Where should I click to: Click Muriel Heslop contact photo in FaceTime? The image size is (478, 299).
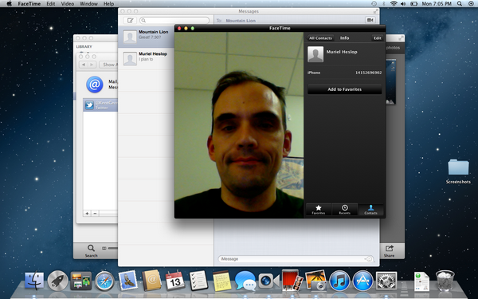[315, 54]
